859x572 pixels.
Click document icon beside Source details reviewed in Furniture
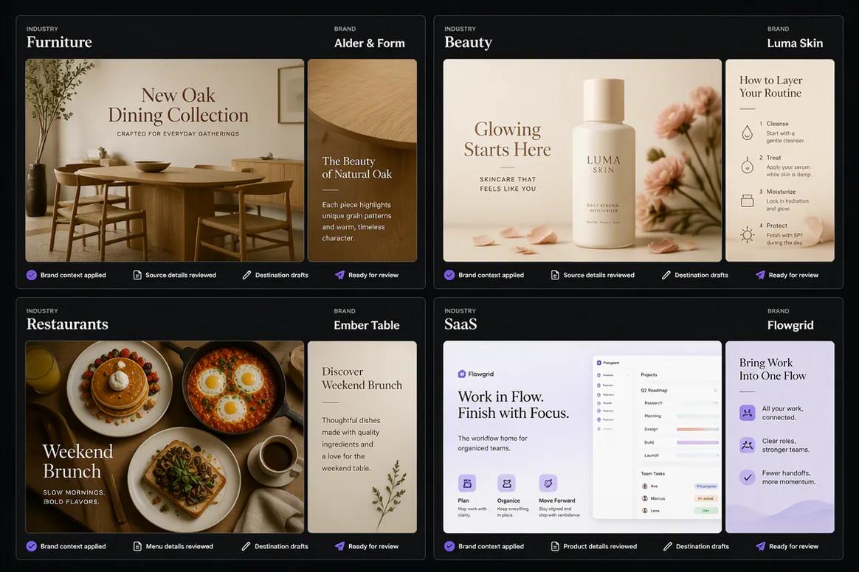(x=137, y=275)
